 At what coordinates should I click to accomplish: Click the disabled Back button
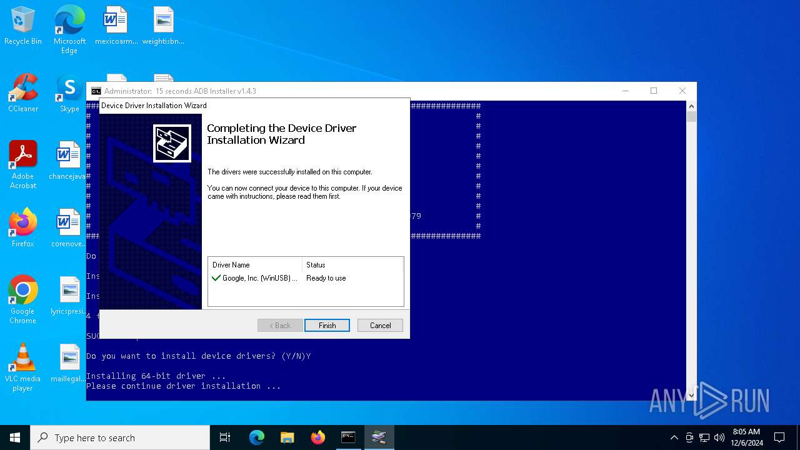(279, 325)
